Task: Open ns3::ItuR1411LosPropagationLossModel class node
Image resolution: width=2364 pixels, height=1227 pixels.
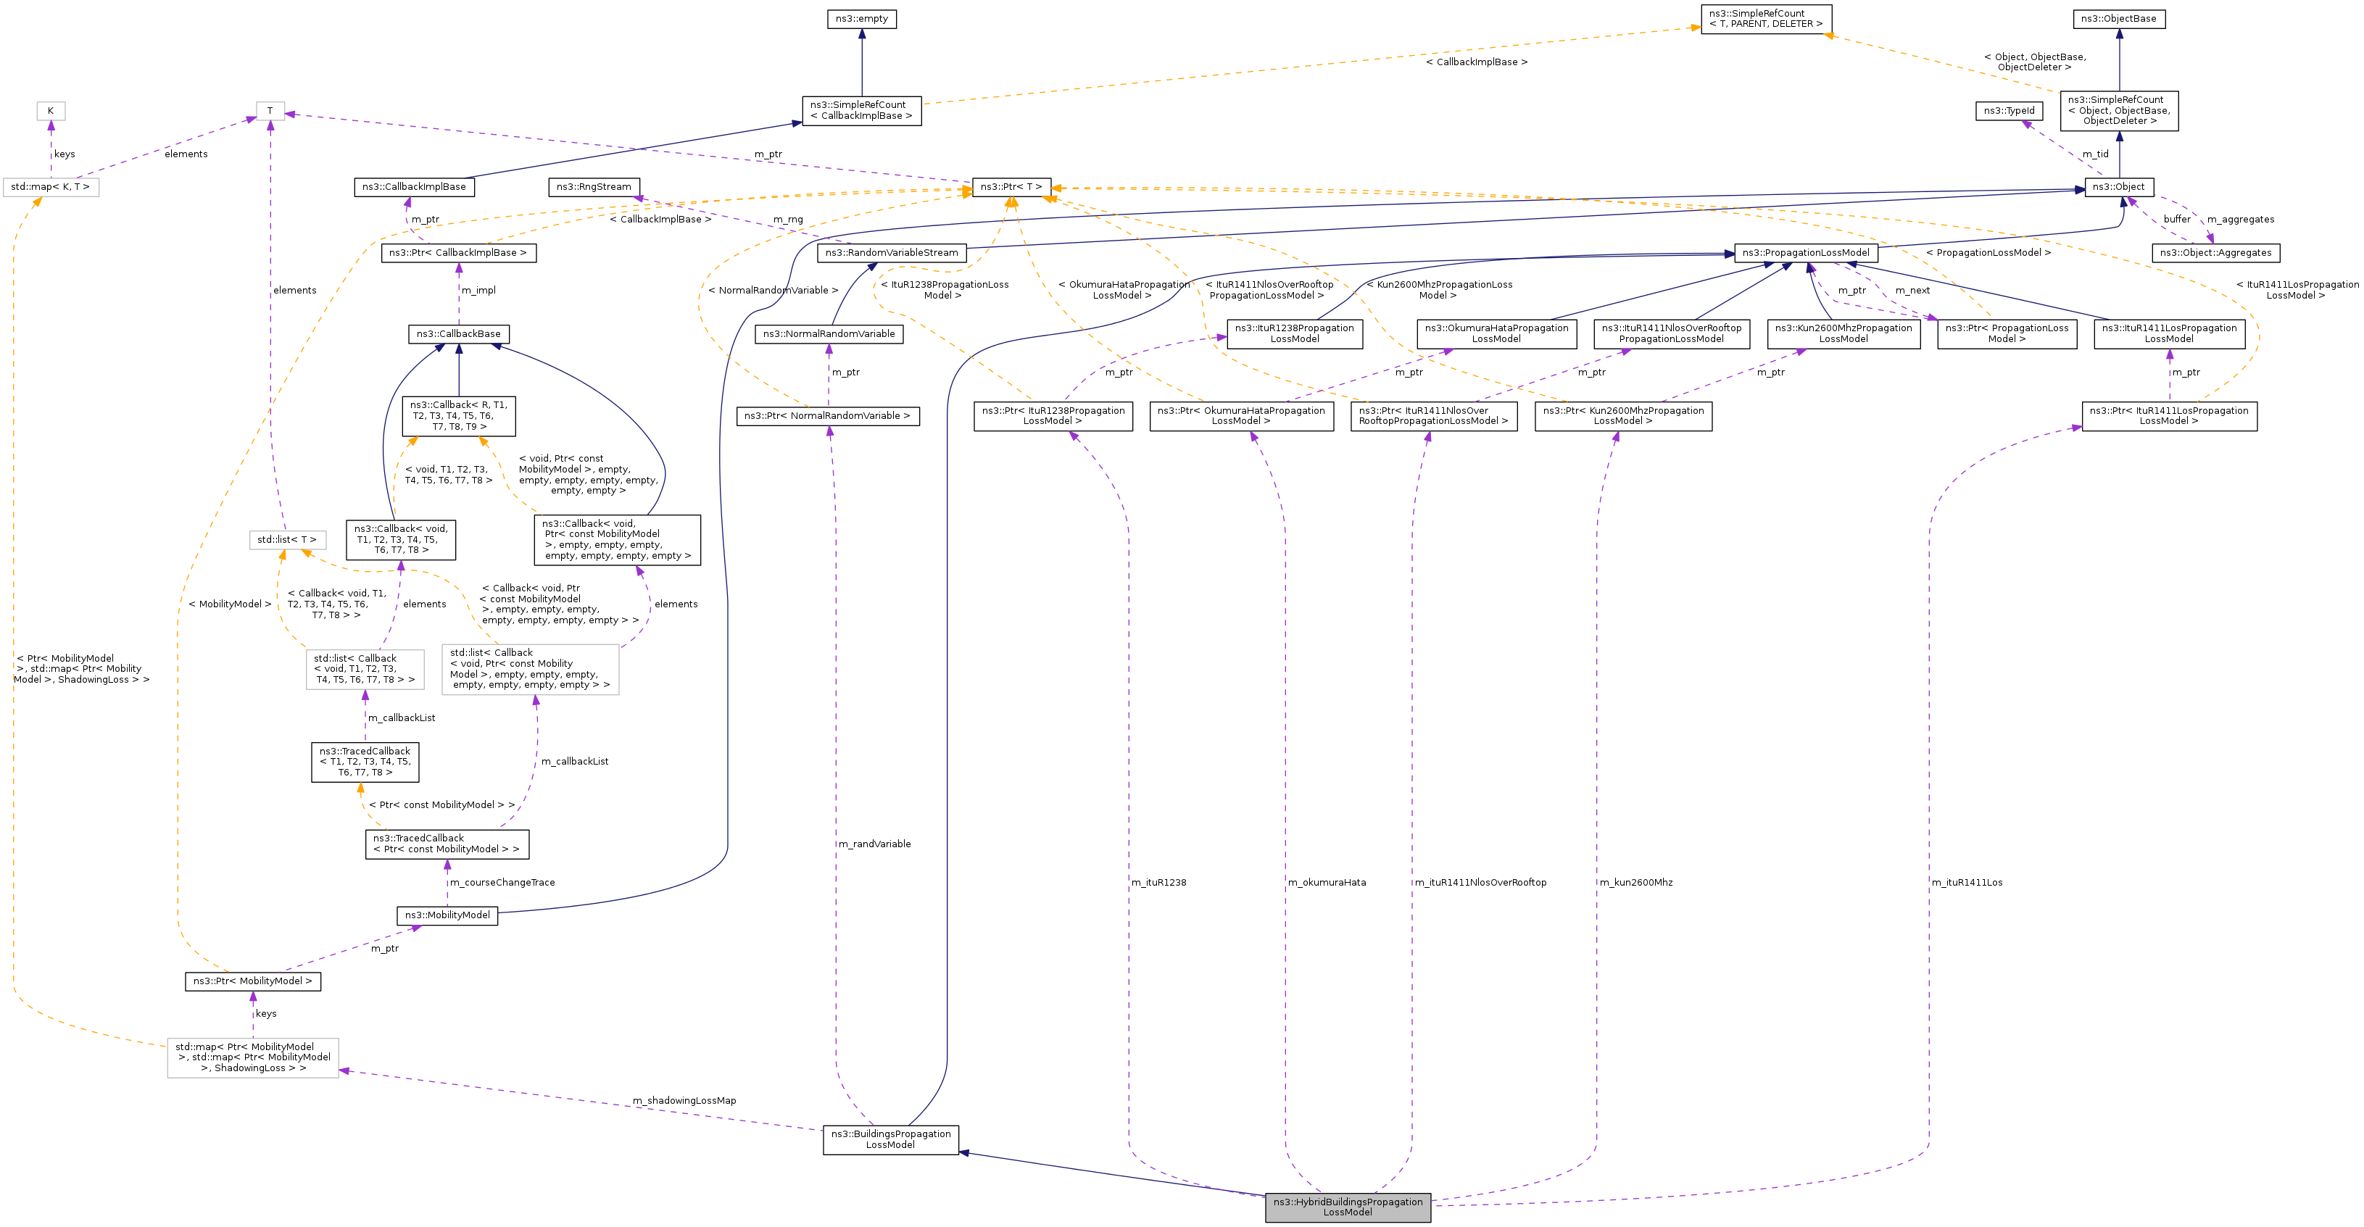Action: (x=2168, y=334)
